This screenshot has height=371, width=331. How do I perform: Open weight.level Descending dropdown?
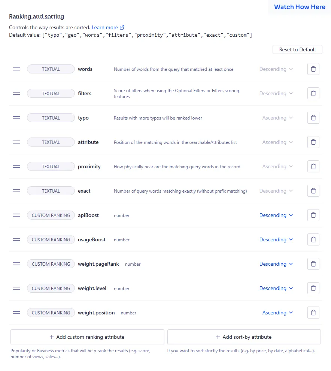276,288
